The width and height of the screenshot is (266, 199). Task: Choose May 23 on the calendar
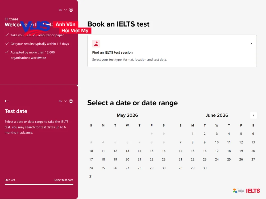click(x=164, y=159)
